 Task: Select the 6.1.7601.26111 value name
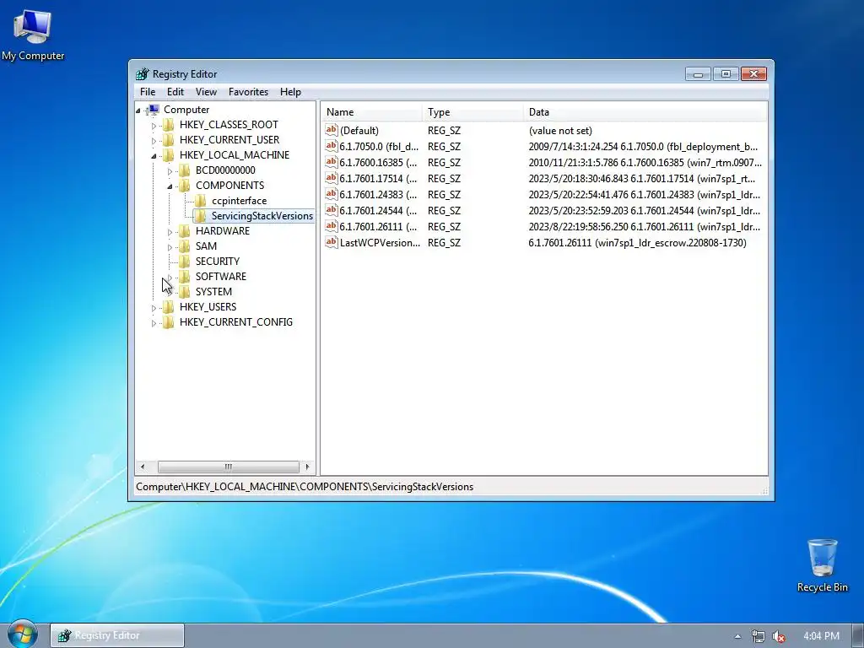(x=378, y=226)
